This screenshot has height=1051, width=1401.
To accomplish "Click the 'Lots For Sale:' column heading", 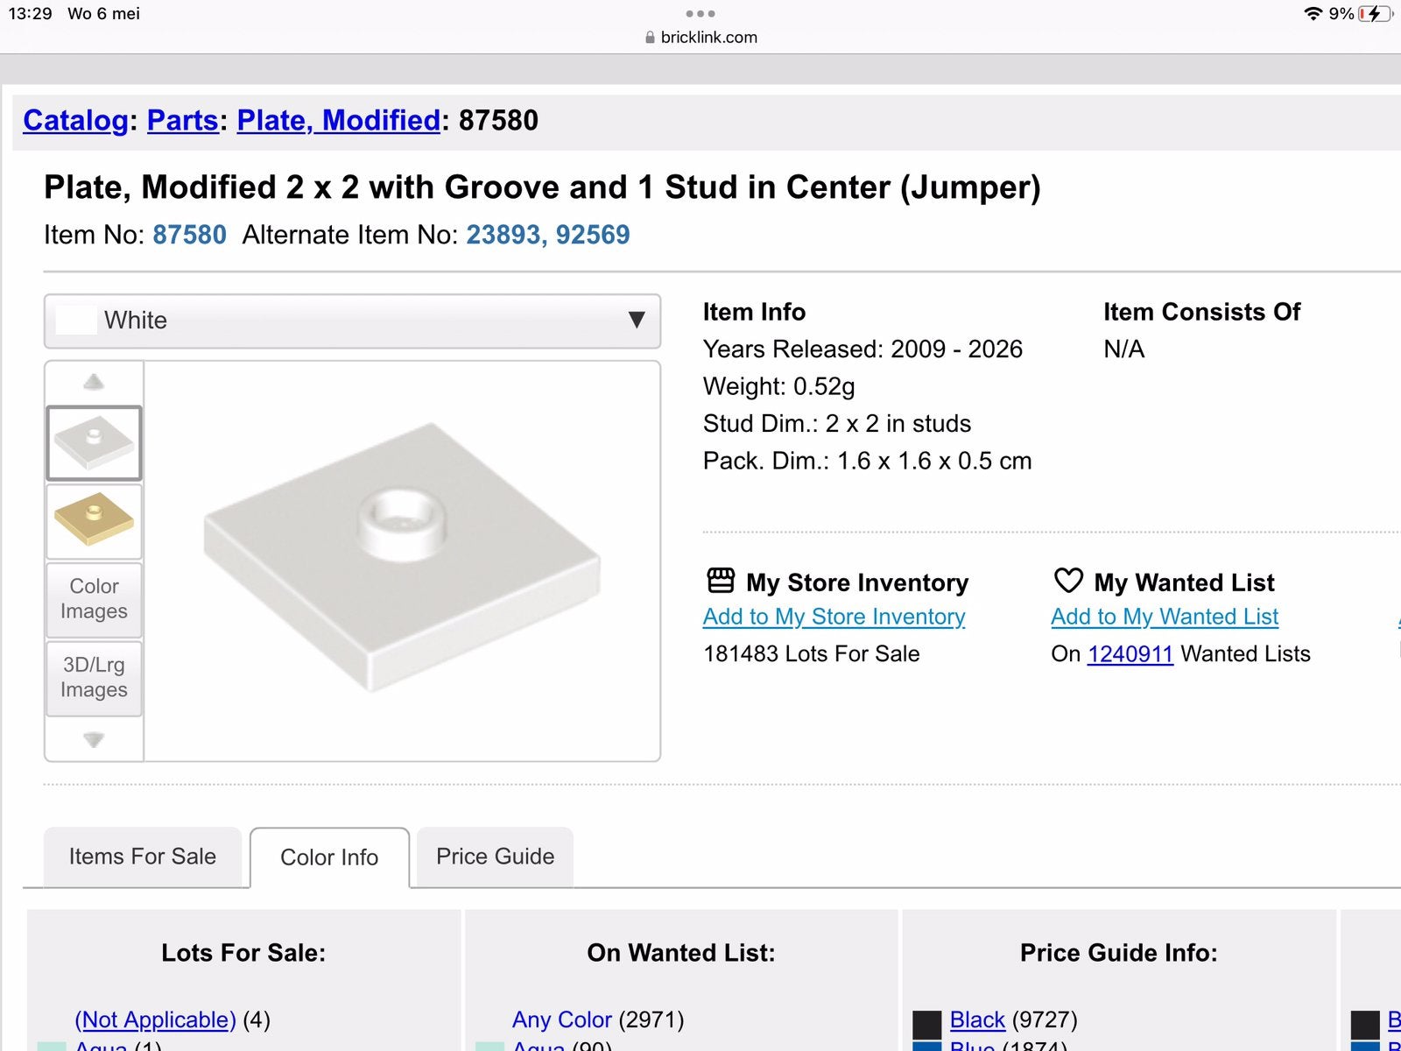I will [x=243, y=953].
